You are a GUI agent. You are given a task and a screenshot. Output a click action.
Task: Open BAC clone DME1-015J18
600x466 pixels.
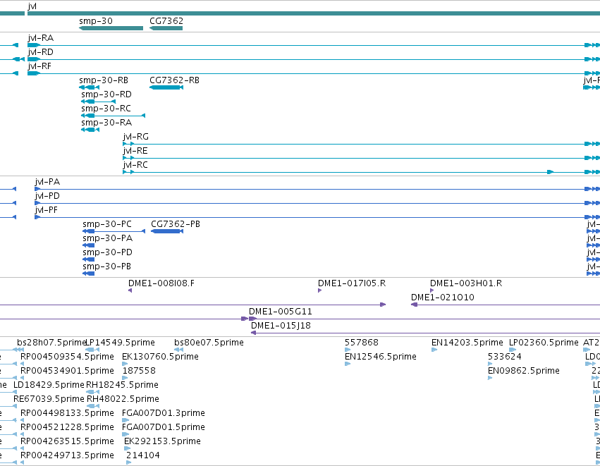(x=281, y=326)
